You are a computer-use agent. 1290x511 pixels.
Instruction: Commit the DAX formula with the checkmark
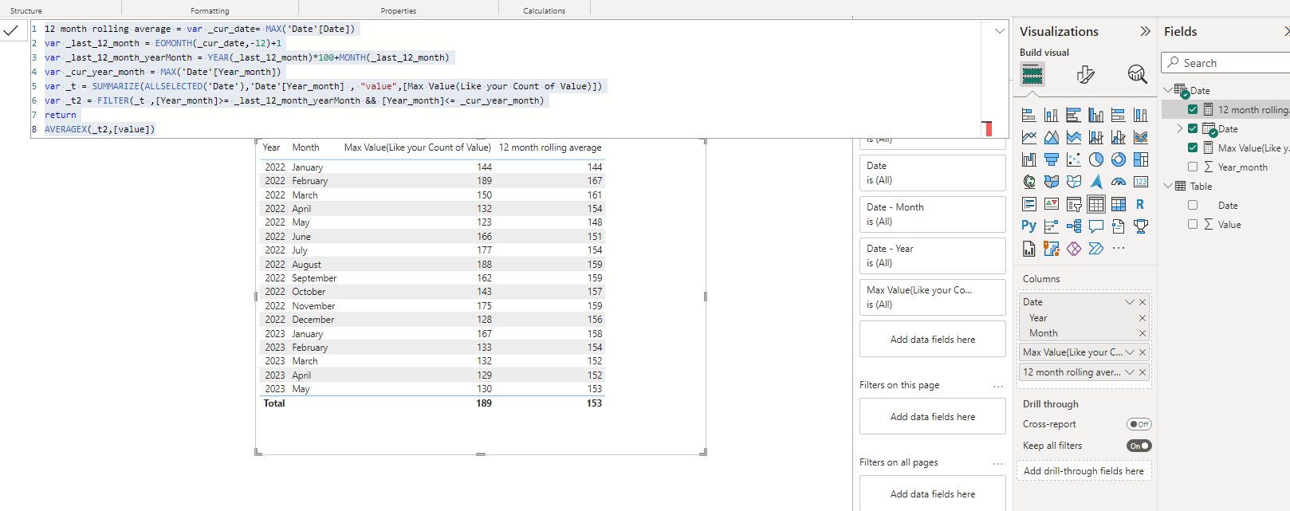pyautogui.click(x=10, y=30)
